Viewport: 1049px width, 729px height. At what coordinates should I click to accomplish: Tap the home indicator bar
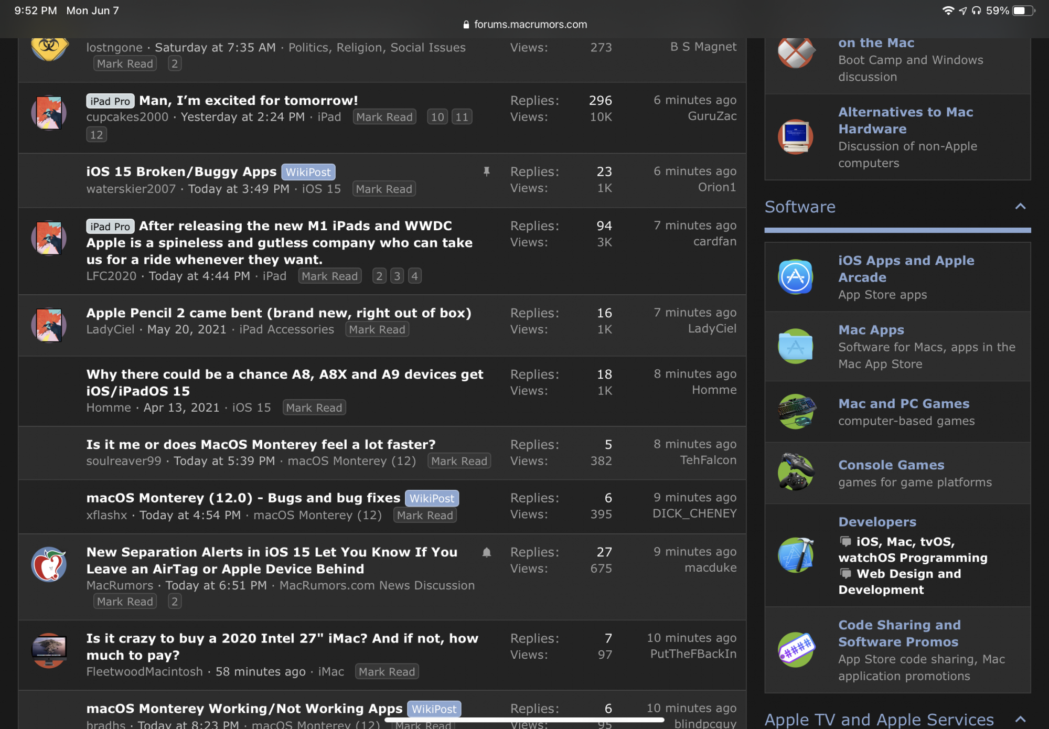click(x=524, y=721)
